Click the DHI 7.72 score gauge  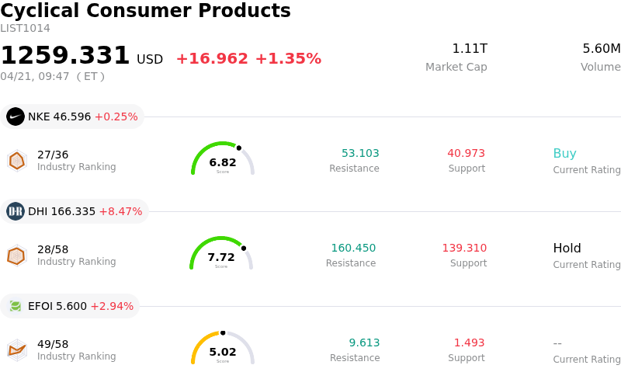pyautogui.click(x=221, y=254)
